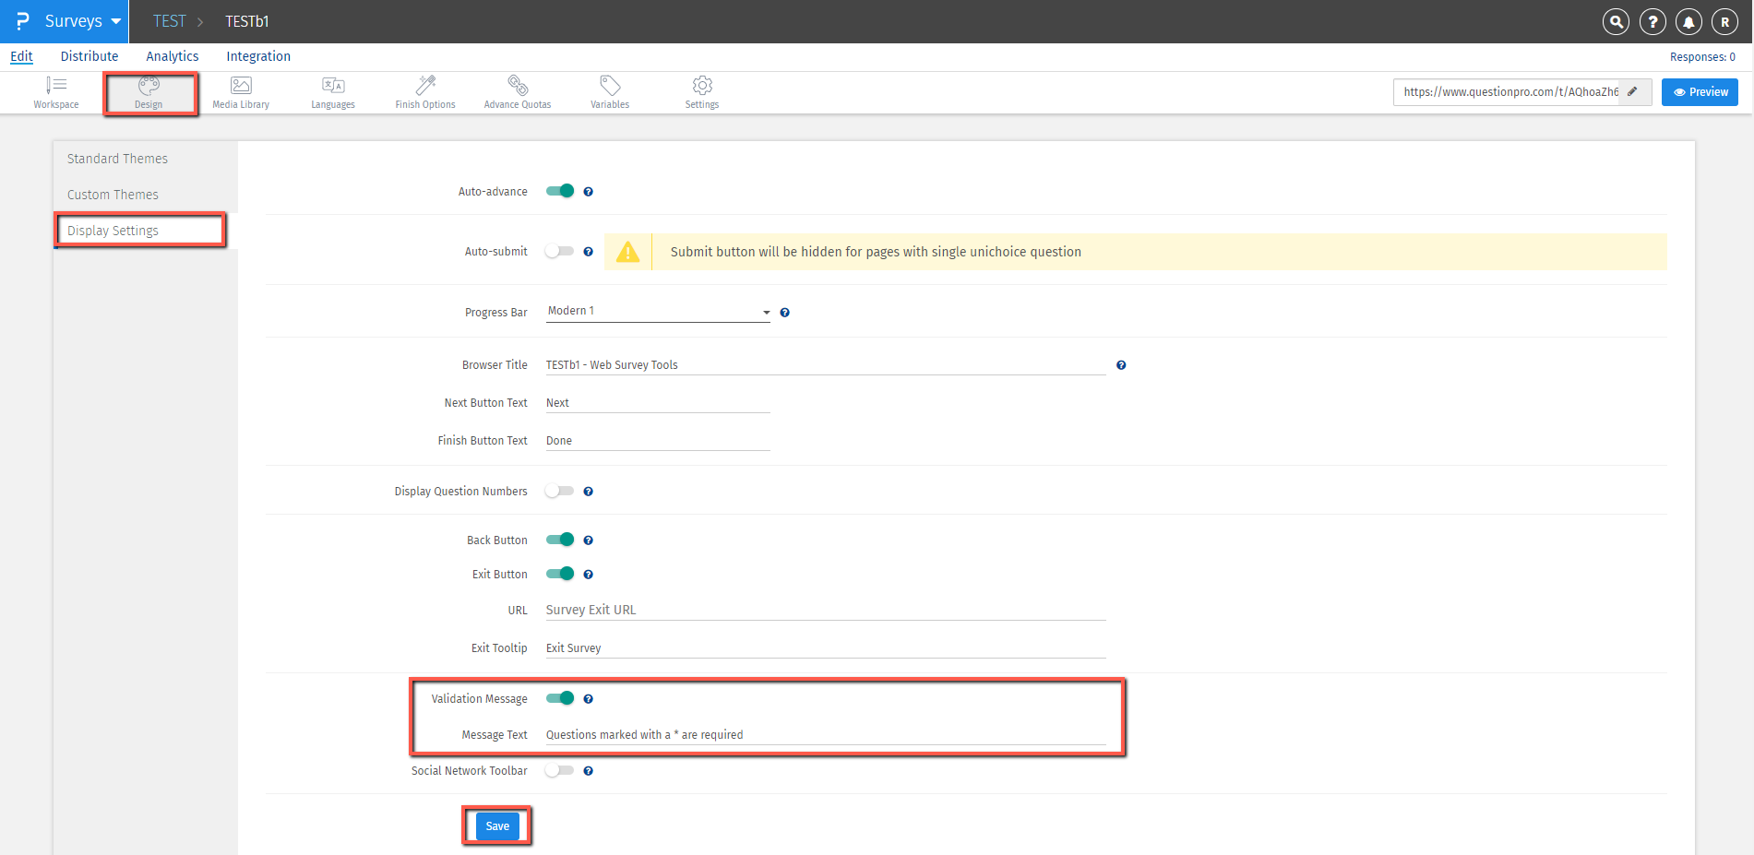Screen dimensions: 1754x855
Task: Select Custom Themes in sidebar
Action: (x=113, y=195)
